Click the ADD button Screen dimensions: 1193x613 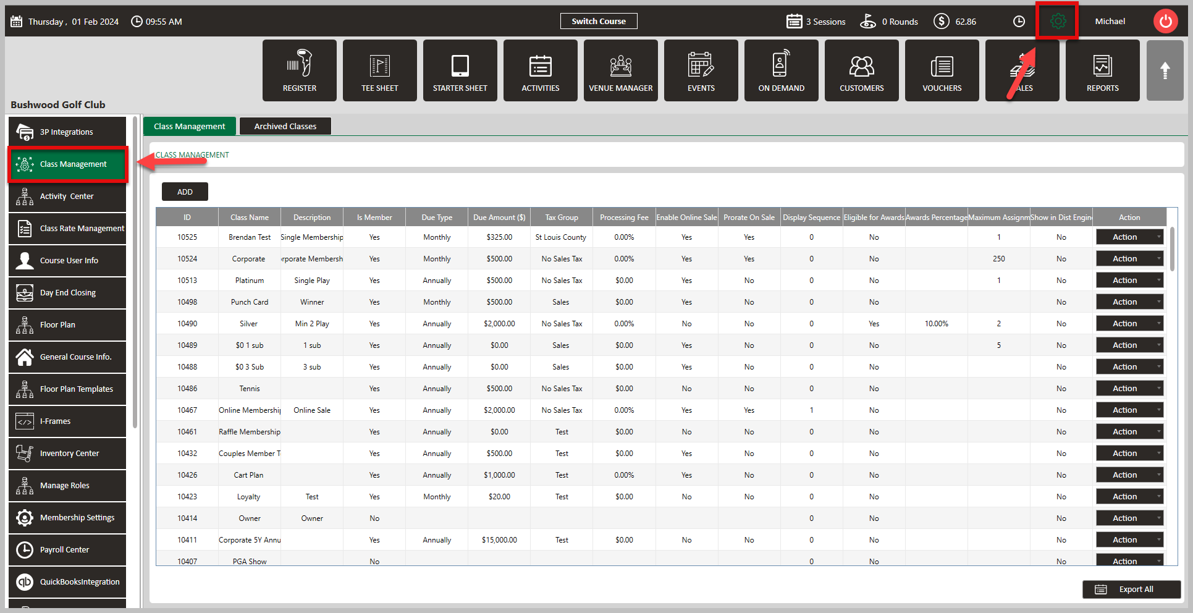pyautogui.click(x=185, y=192)
